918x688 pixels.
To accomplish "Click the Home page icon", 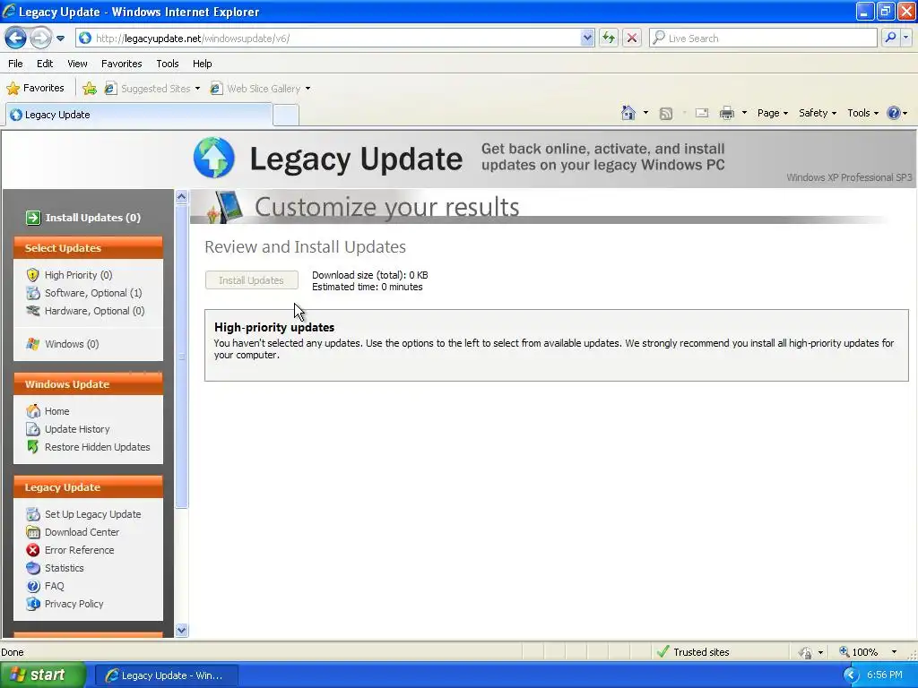I will point(628,113).
